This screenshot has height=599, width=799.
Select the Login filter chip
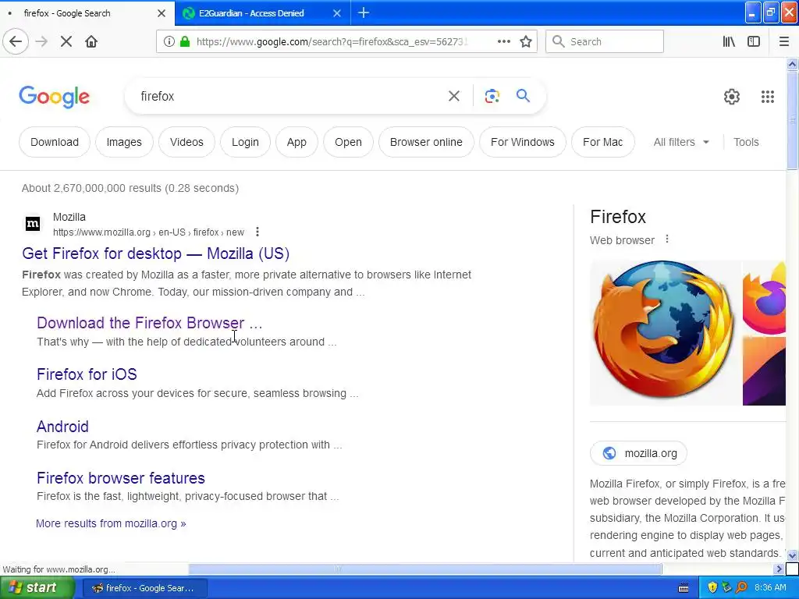pos(245,142)
